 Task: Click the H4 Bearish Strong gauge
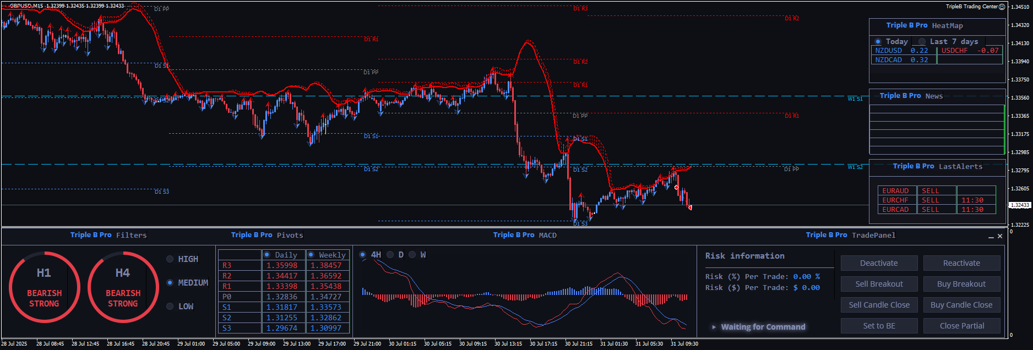tap(123, 287)
